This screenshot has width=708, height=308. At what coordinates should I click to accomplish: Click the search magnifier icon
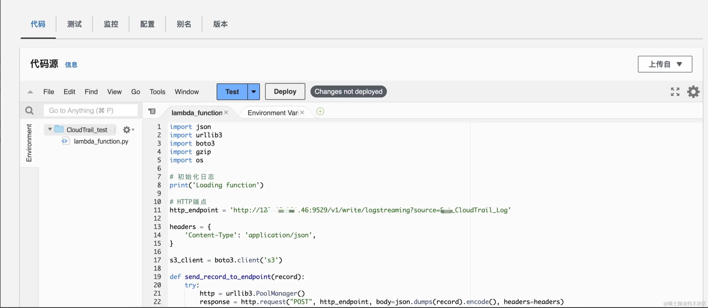point(29,110)
